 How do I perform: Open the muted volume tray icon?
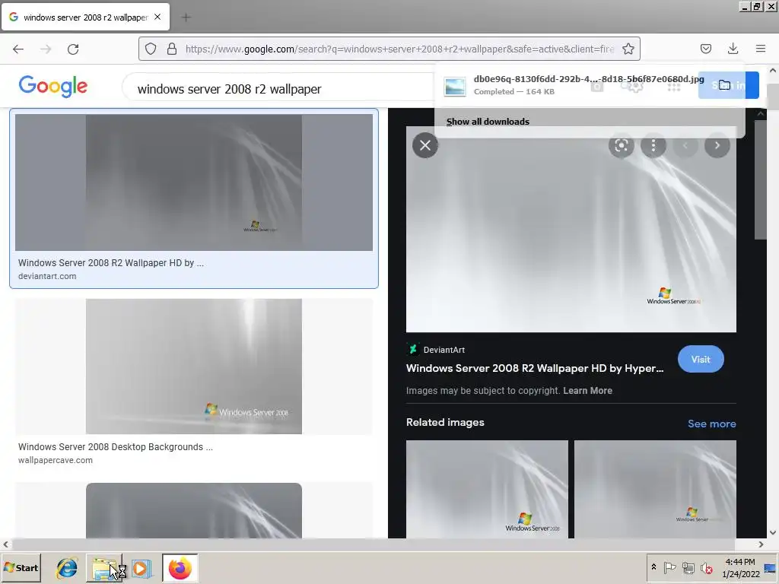pos(706,567)
